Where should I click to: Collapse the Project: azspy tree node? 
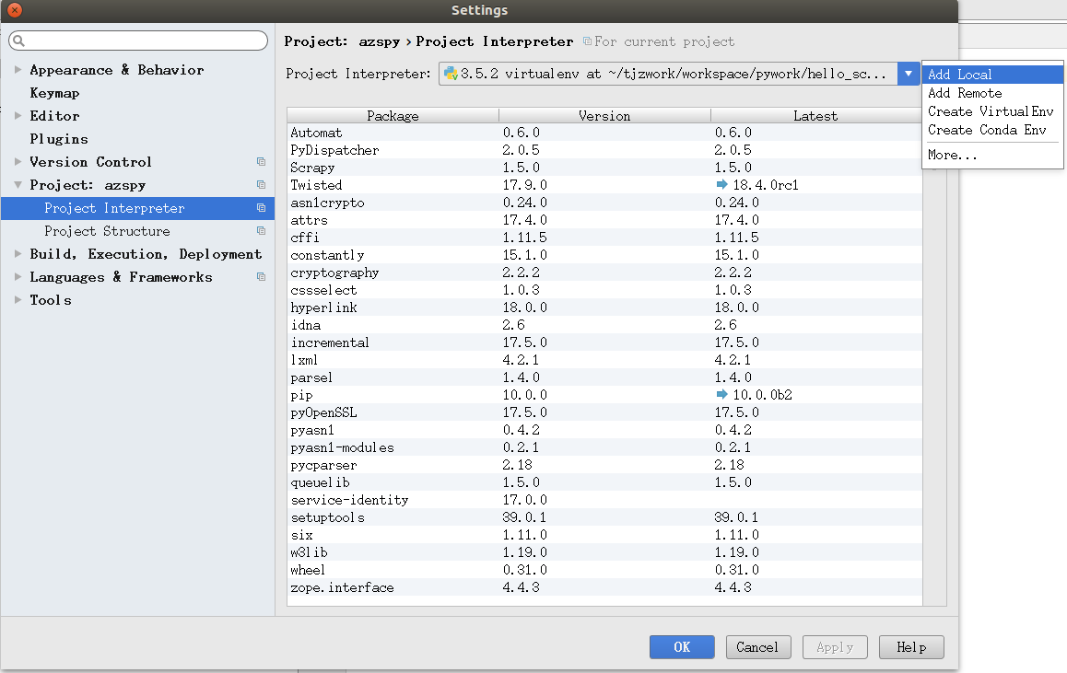pos(18,185)
